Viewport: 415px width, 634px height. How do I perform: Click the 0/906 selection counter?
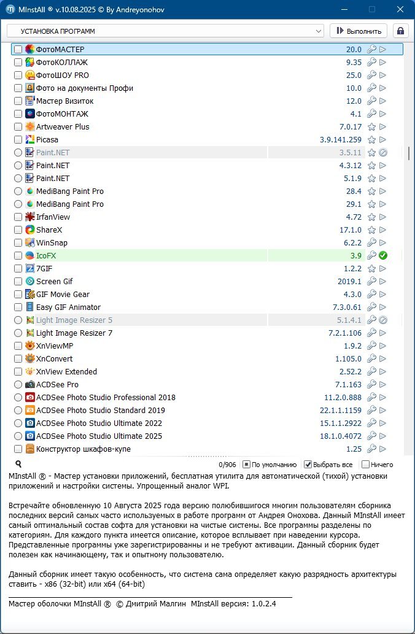tap(227, 465)
